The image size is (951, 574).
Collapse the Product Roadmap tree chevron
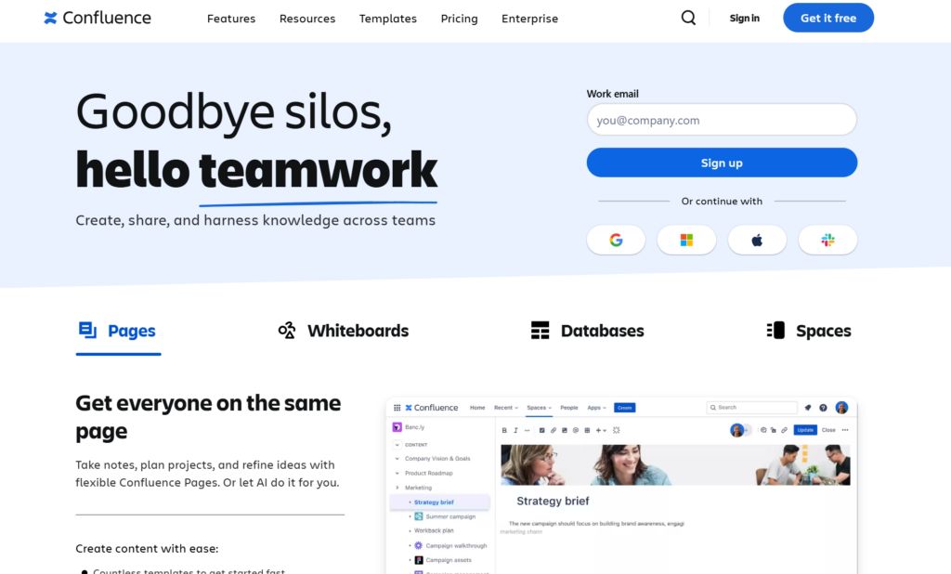tap(397, 474)
